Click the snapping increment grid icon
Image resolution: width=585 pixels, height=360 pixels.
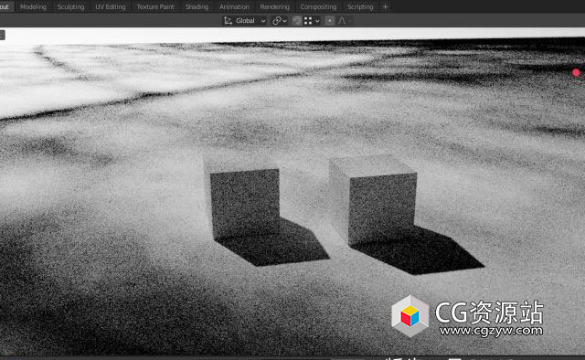(308, 21)
